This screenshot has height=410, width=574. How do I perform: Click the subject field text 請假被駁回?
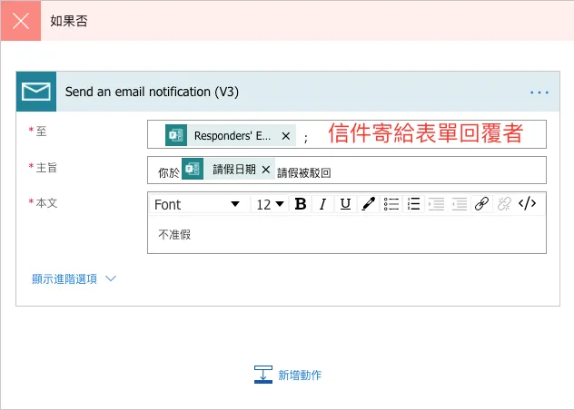tap(304, 173)
